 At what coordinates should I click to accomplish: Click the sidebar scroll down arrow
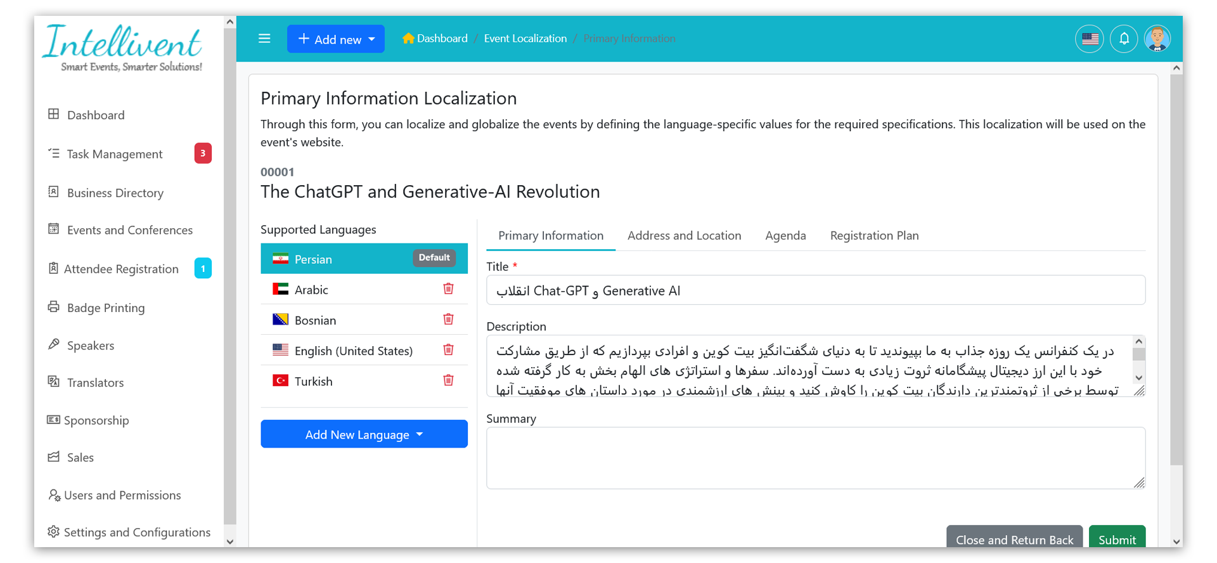point(230,541)
